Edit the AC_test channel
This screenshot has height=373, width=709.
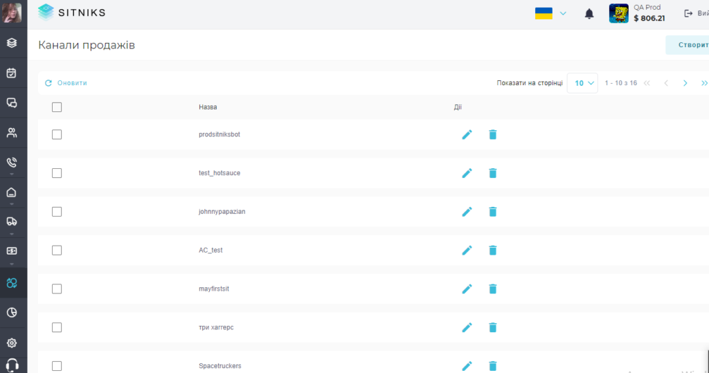(x=467, y=250)
